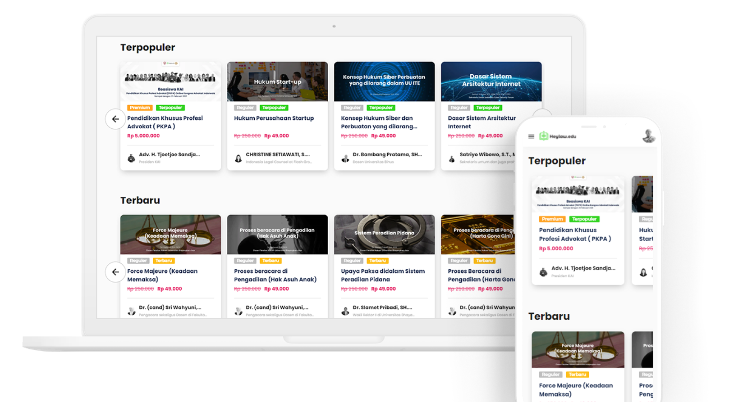
Task: Open course title Proses beracara di Pengadilan (Hak Asuh Anak)
Action: tap(275, 275)
